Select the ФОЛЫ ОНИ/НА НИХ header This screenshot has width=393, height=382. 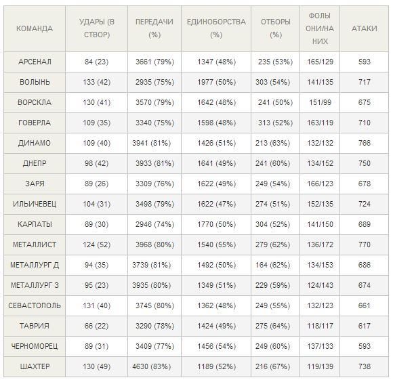[320, 29]
